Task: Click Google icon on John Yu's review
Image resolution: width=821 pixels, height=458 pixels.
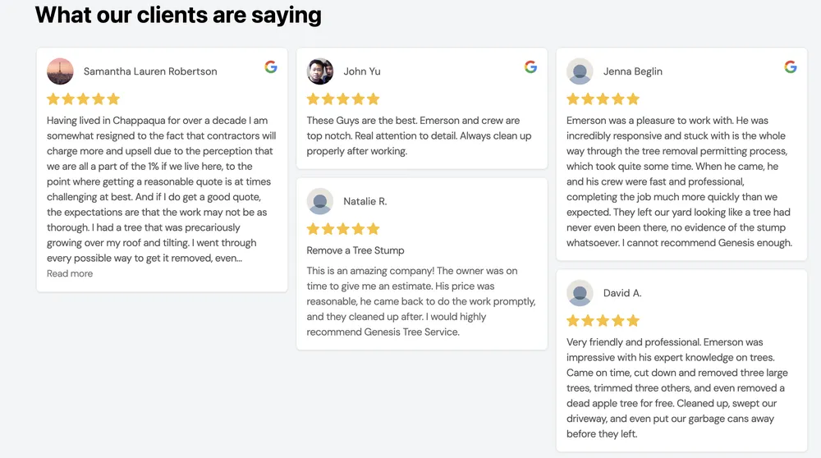Action: (x=530, y=67)
